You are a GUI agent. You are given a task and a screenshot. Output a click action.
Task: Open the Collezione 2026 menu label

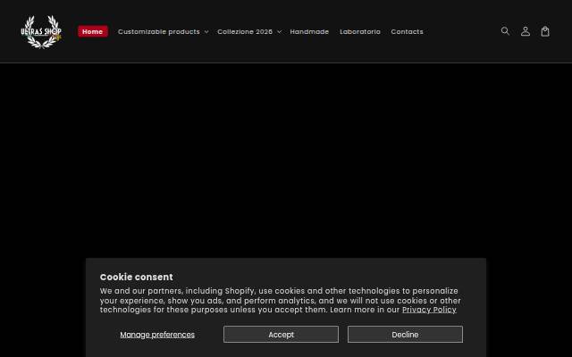coord(245,32)
